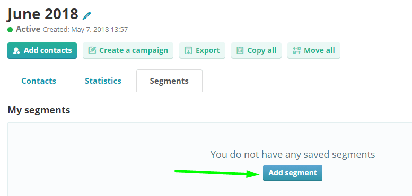412x196 pixels.
Task: Click the clipboard icon in Copy all
Action: pos(240,50)
